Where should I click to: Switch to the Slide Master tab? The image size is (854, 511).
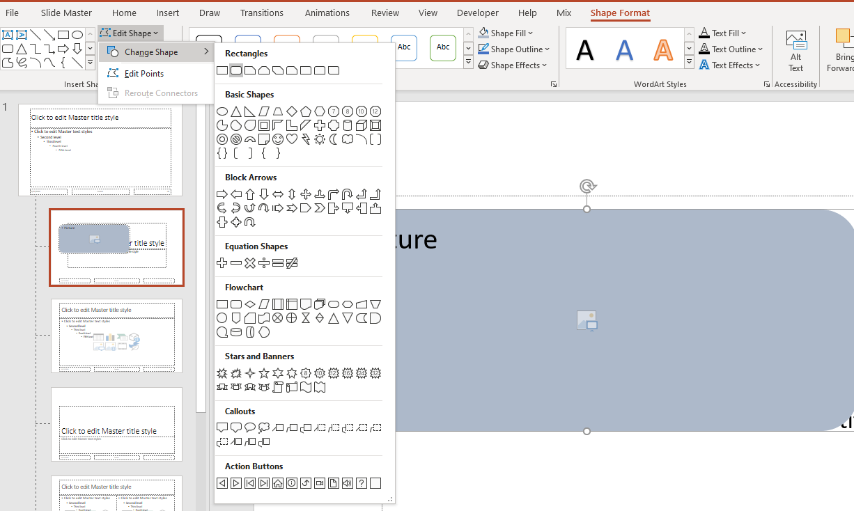point(66,13)
